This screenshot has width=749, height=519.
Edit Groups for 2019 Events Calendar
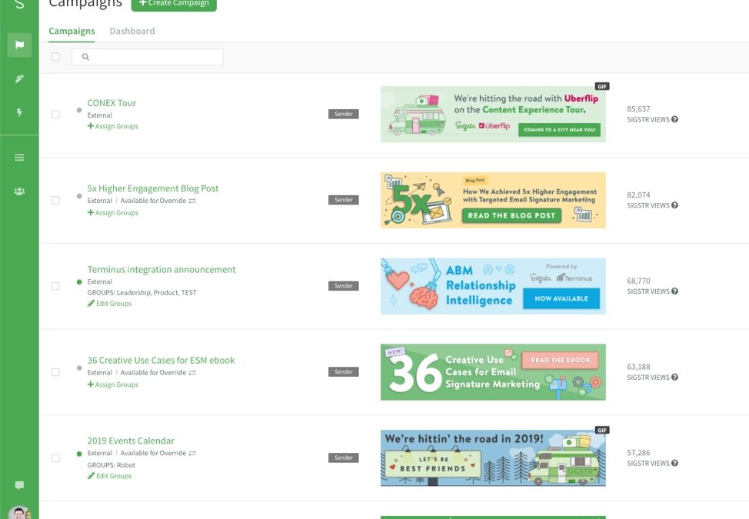click(109, 475)
